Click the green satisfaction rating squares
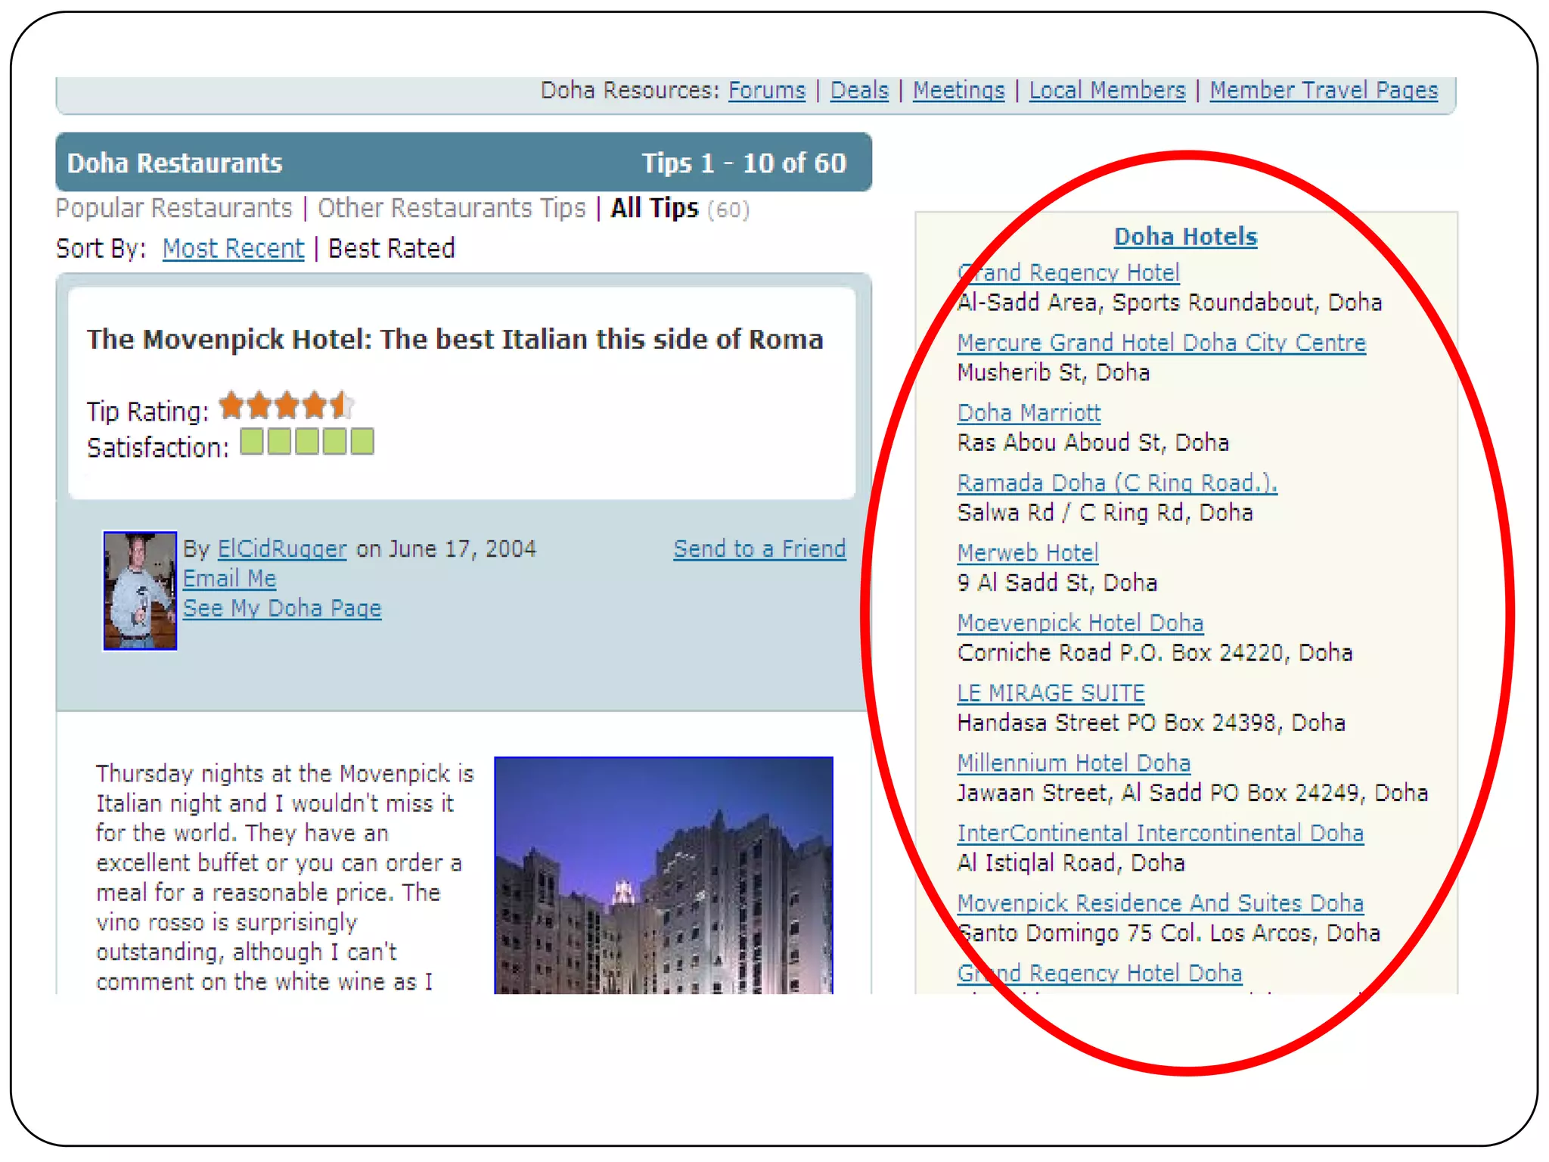 306,442
